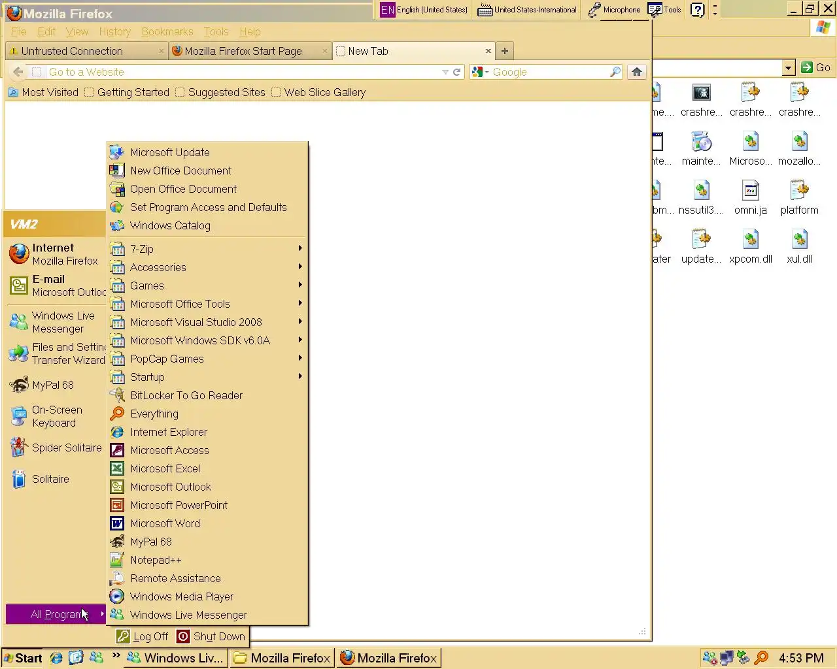Open Files and Settings Transfer Wizard
Screen dimensions: 837x669
tap(56, 353)
